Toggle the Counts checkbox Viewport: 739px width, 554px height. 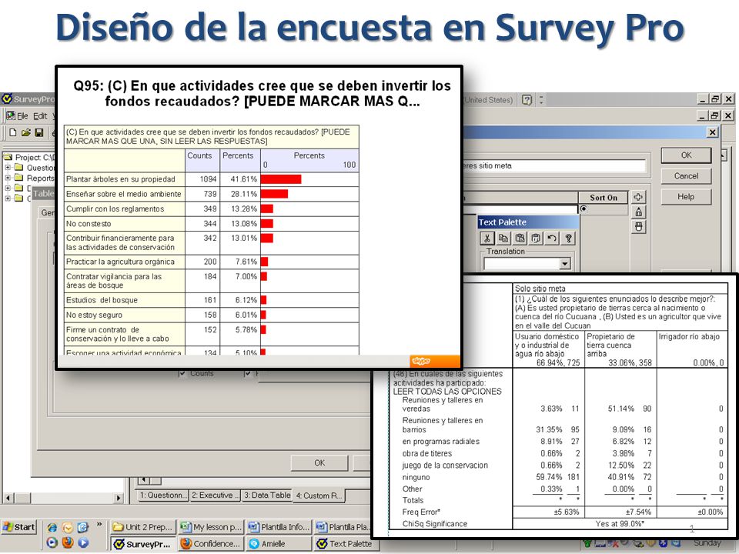182,374
